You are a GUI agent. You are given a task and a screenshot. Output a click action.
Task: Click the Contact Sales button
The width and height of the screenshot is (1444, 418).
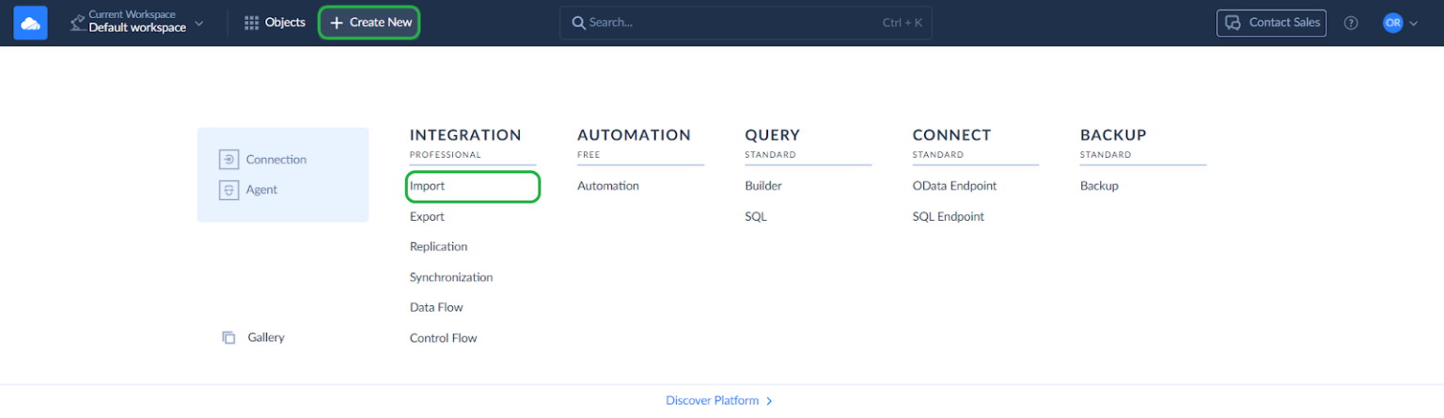click(1271, 23)
